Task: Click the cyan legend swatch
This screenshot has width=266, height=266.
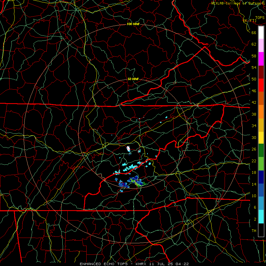Action: (x=261, y=217)
